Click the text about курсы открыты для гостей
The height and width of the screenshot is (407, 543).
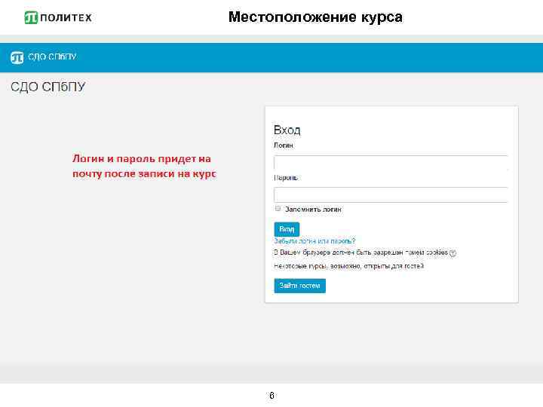click(x=348, y=266)
